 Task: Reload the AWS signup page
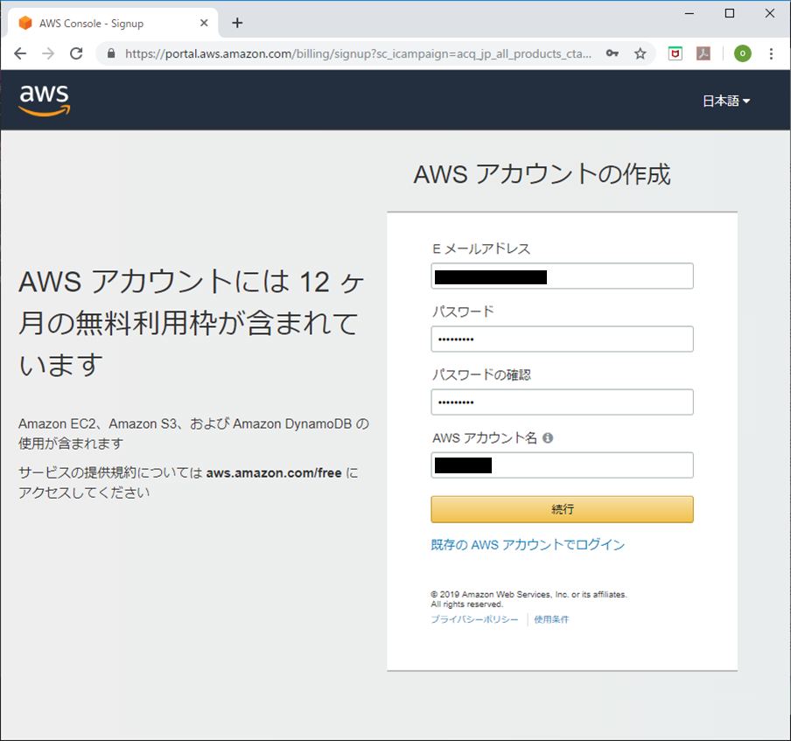76,53
